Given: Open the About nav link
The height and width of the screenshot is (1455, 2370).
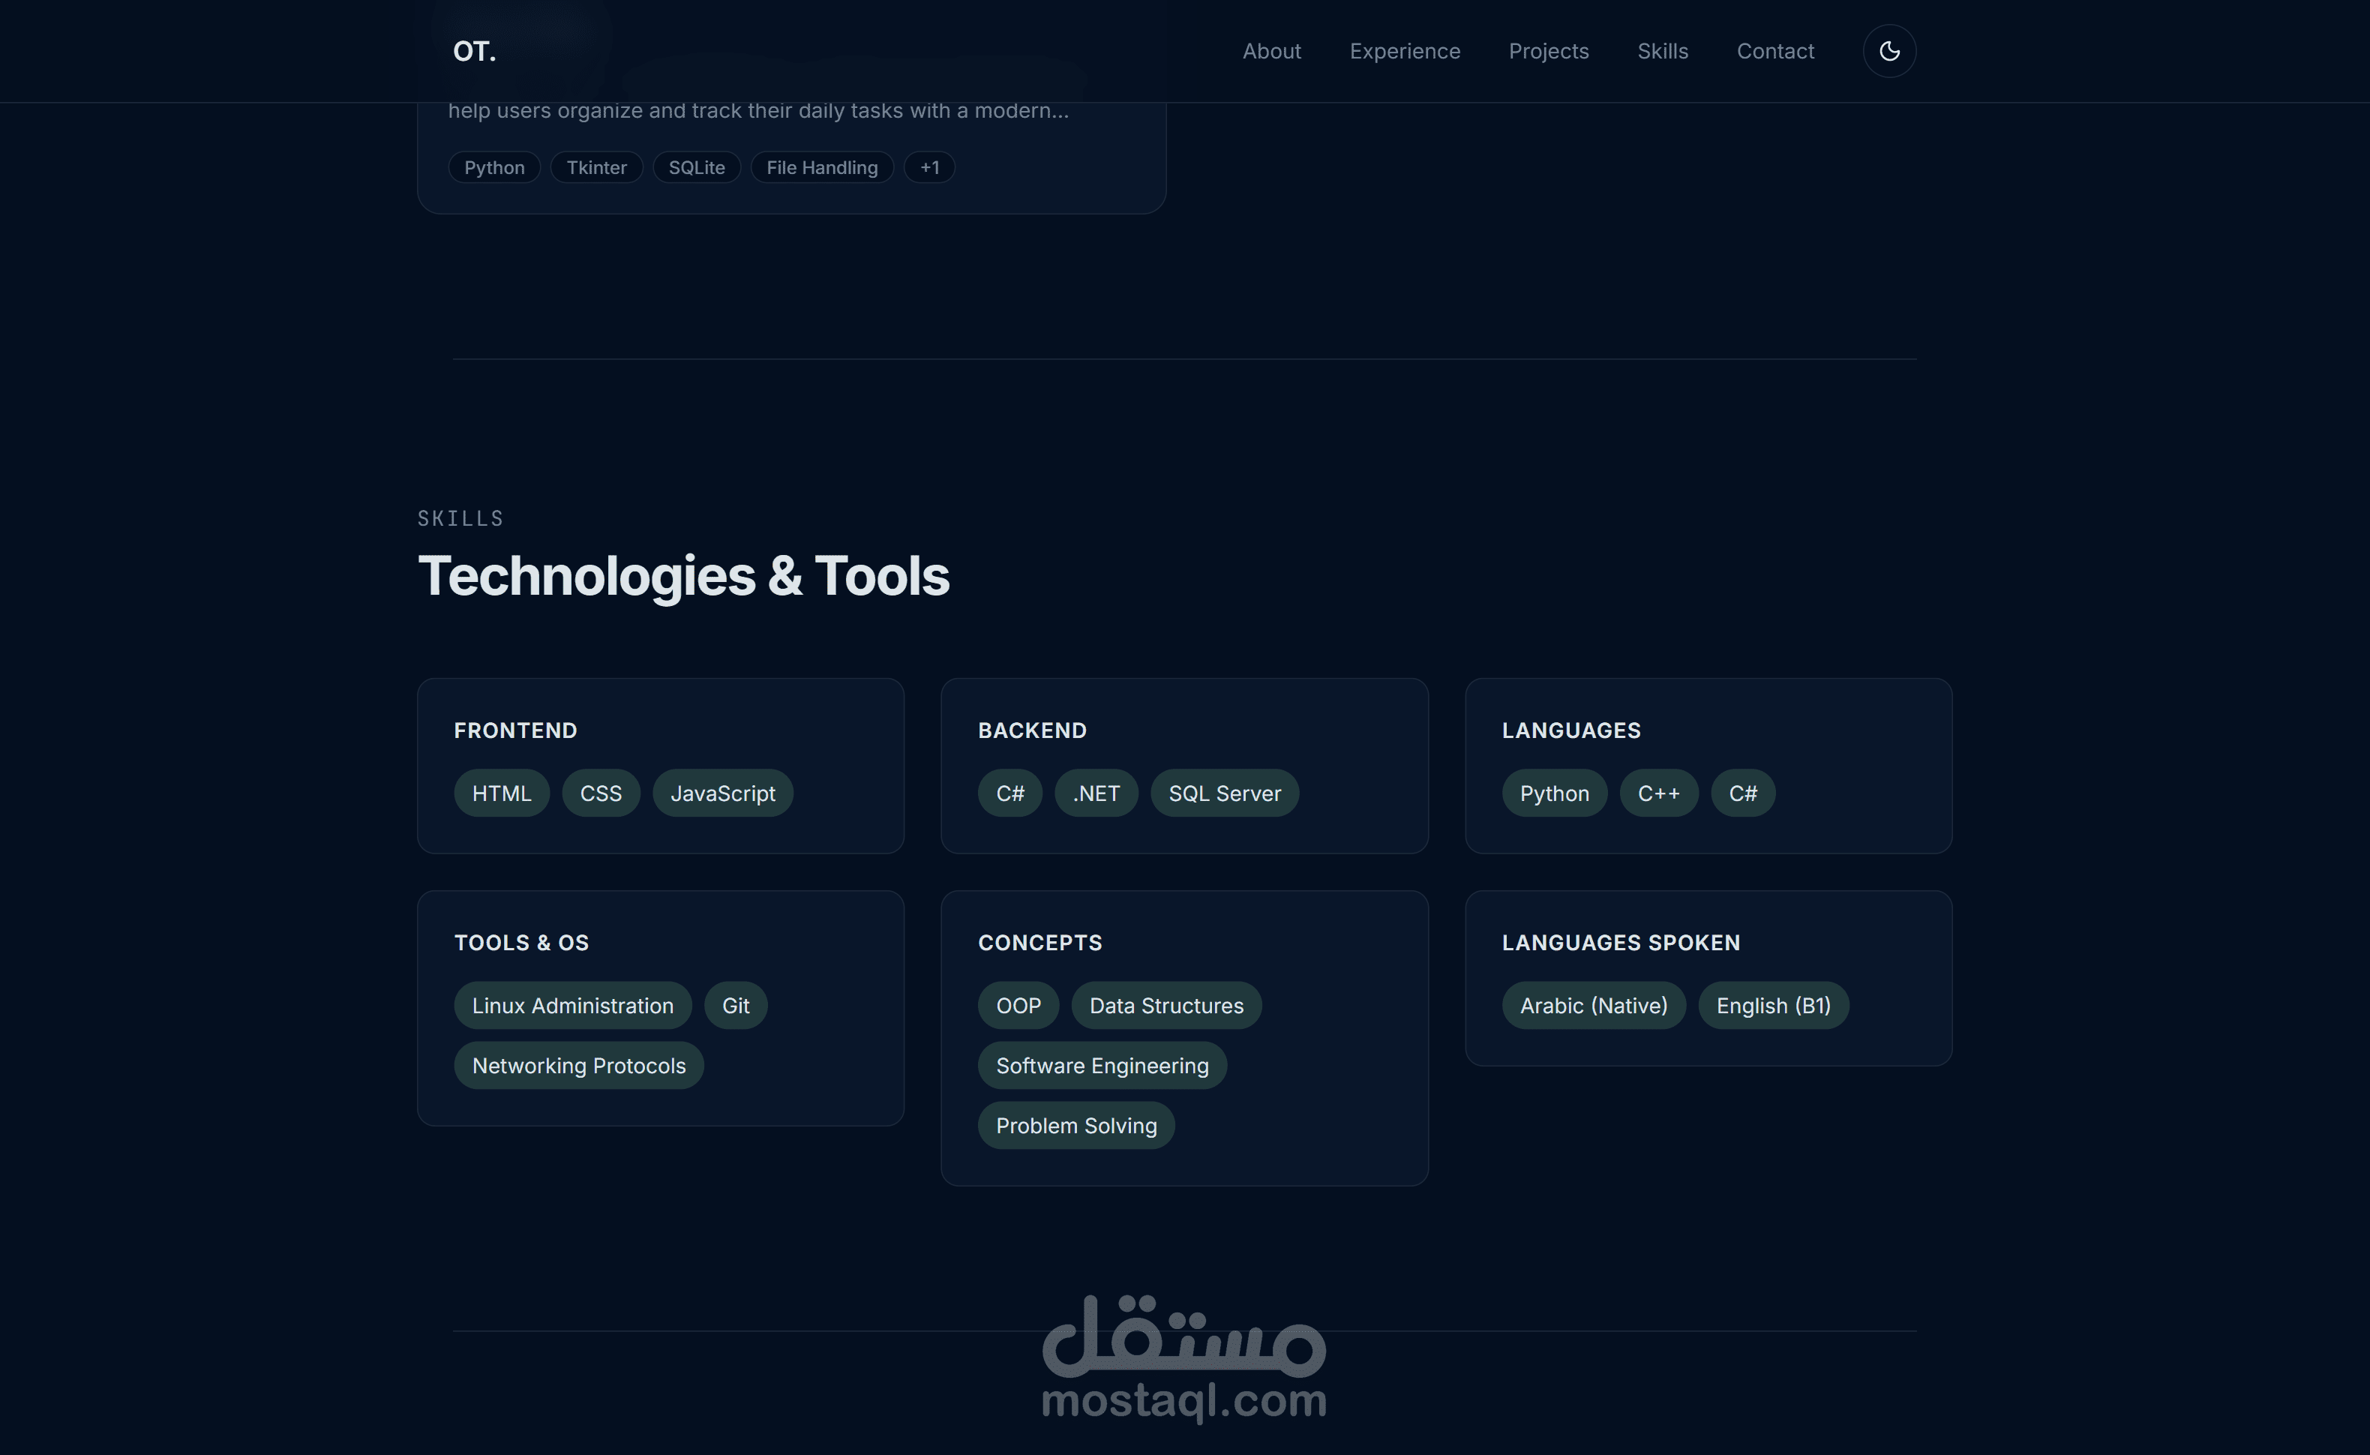Looking at the screenshot, I should (1271, 51).
